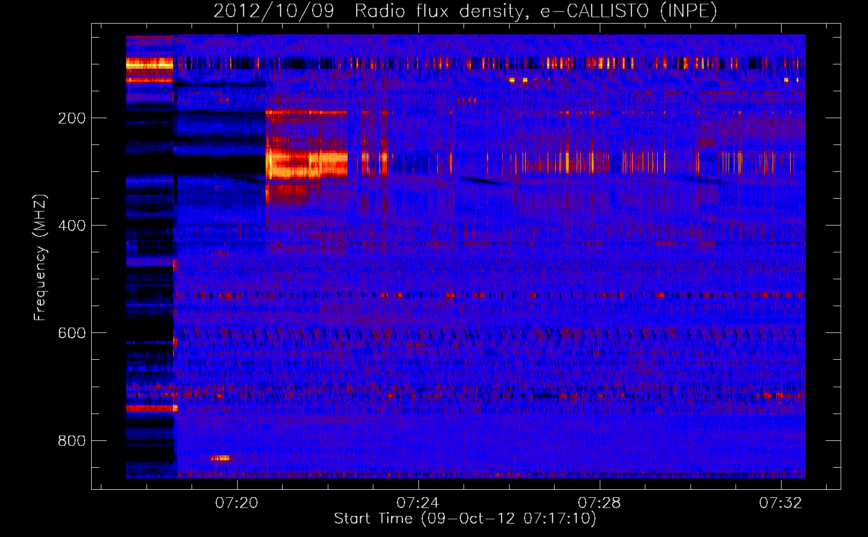This screenshot has height=537, width=868.
Task: Click the 07:20 time tick label
Action: point(237,503)
